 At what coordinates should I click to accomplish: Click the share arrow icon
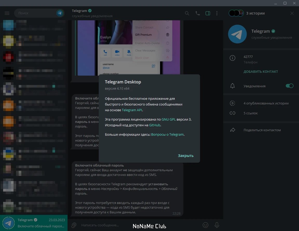pos(232,130)
